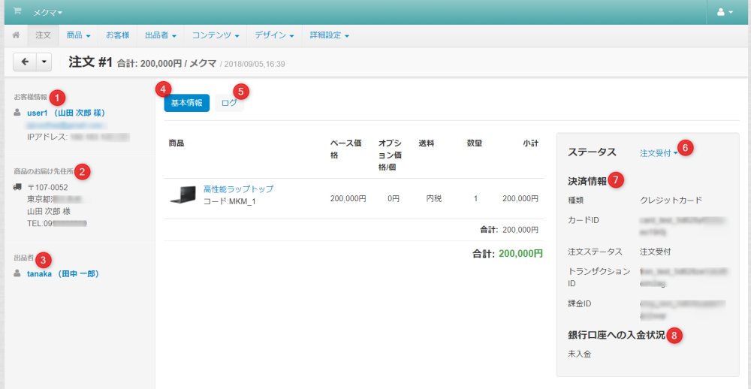Expand the メクマ store dropdown
This screenshot has width=751, height=389.
click(x=48, y=13)
